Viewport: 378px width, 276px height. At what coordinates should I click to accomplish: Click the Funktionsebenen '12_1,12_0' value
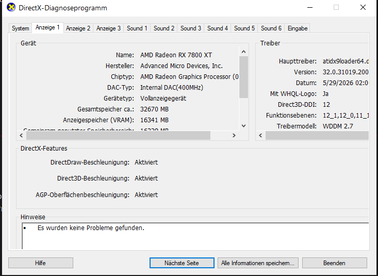(x=346, y=116)
